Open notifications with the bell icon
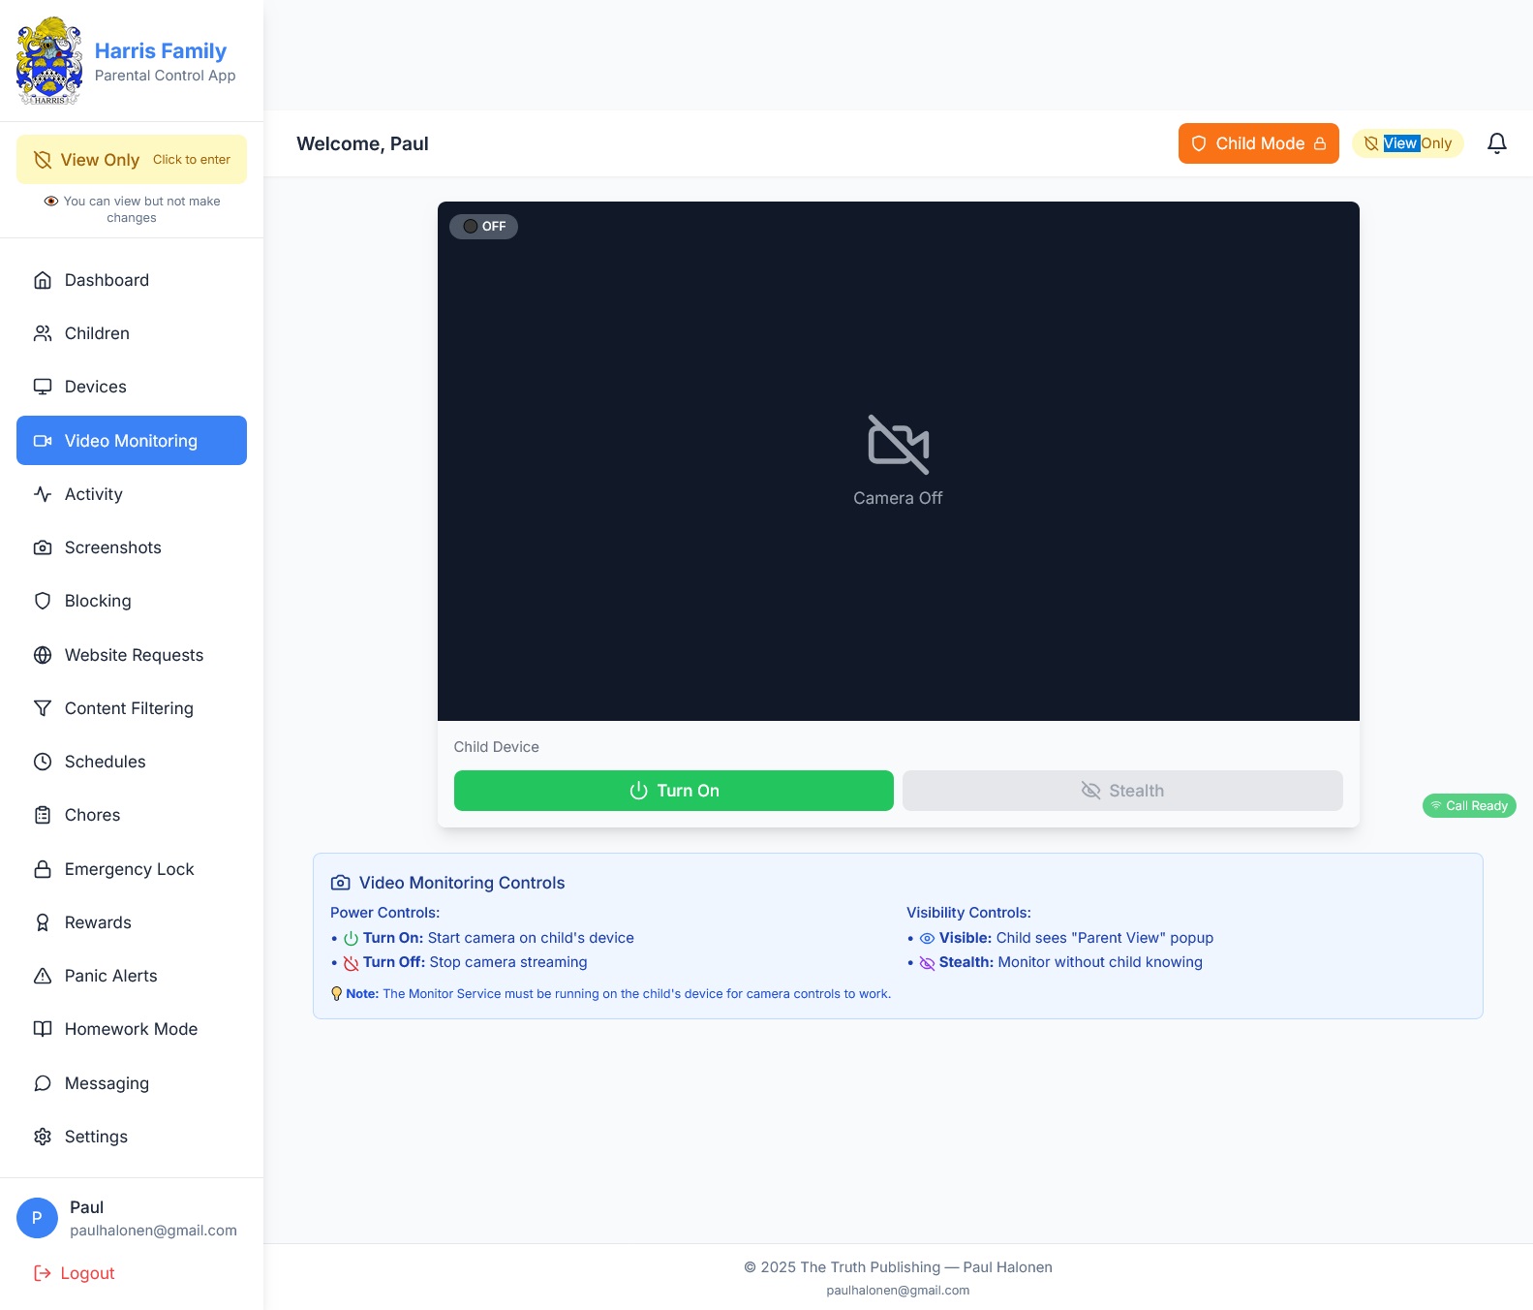This screenshot has height=1310, width=1533. [1497, 143]
